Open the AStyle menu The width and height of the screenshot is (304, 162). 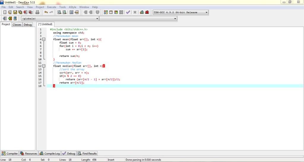pos(72,7)
